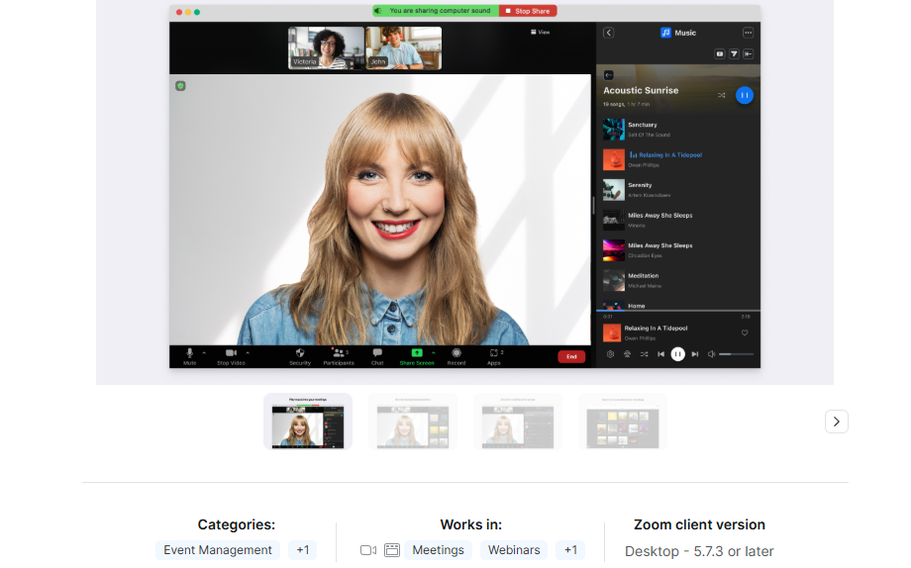
Task: Click the broadcast icon in player controls
Action: 627,354
